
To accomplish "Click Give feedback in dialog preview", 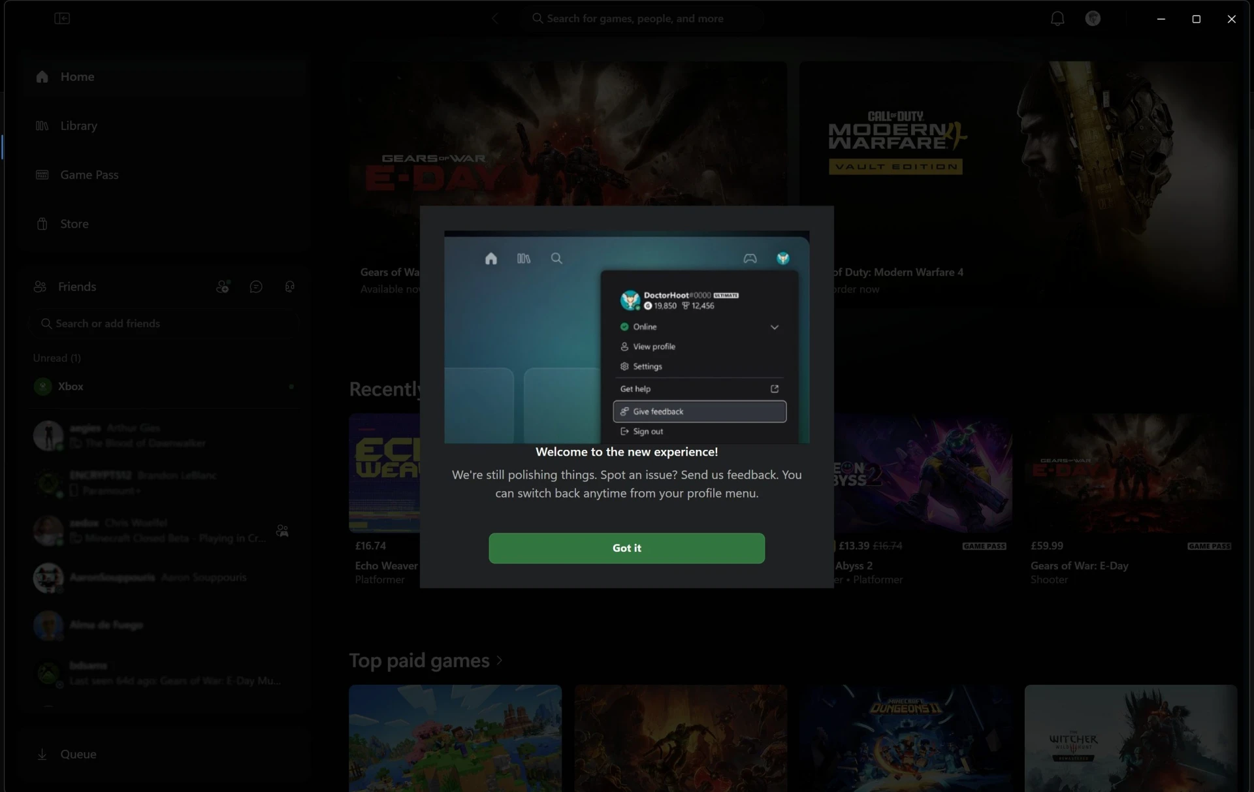I will click(x=699, y=411).
